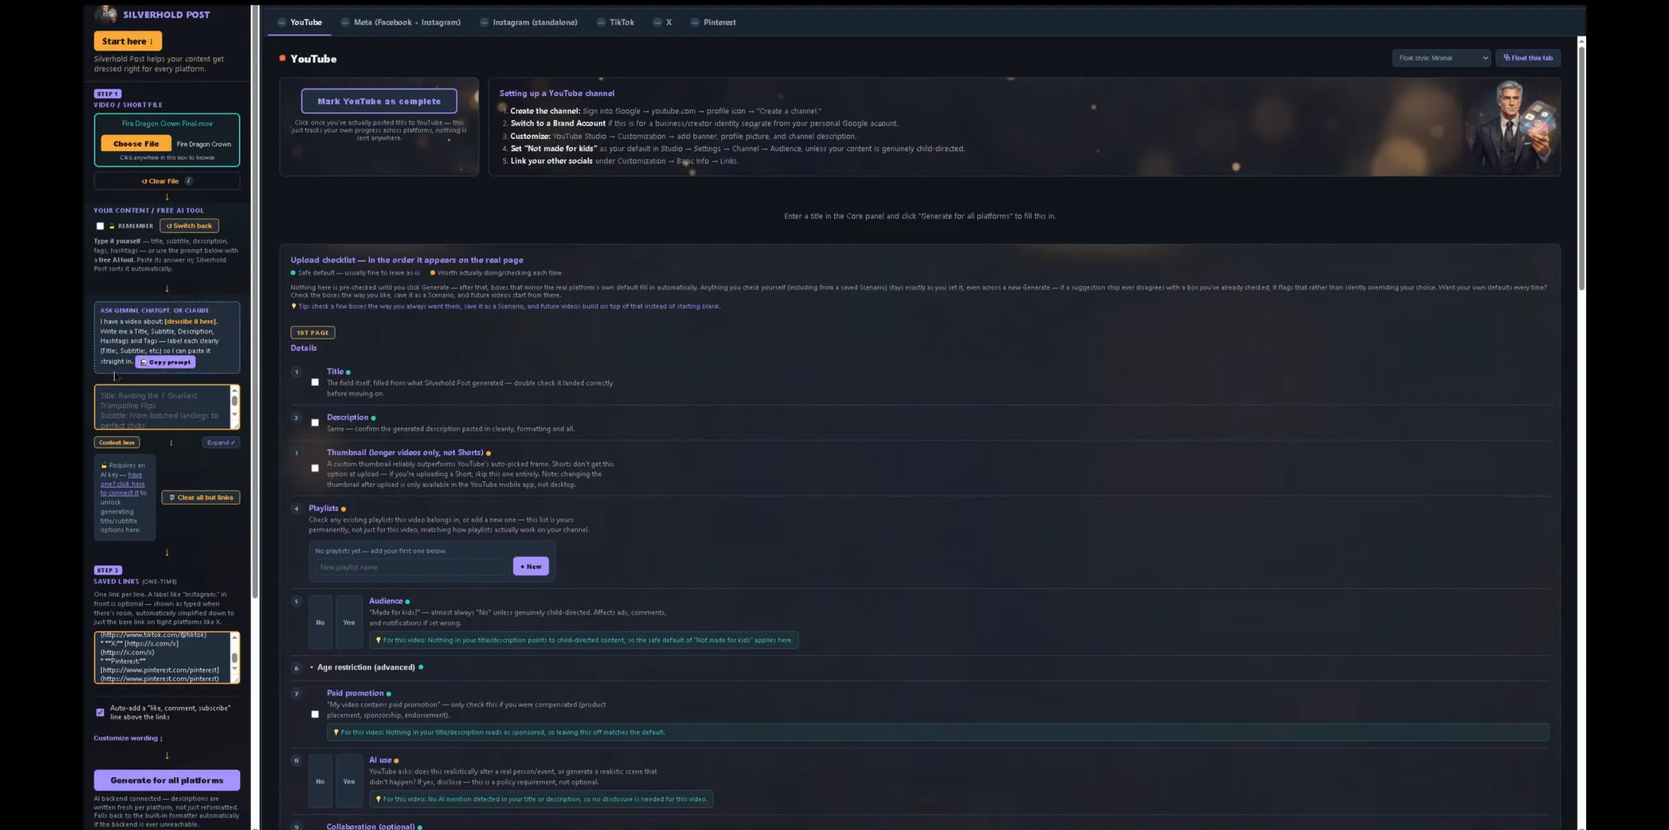Switch to the TikTok tab

coord(615,22)
